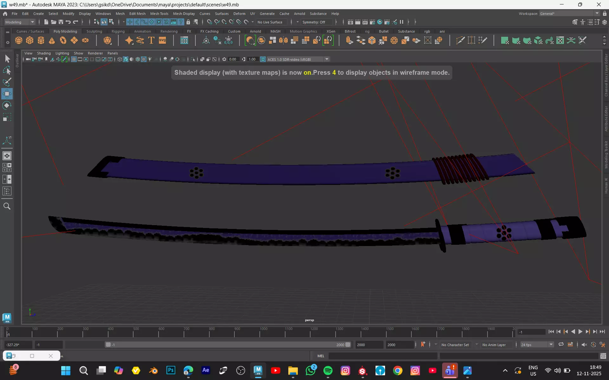Create a polygon cone from the shelf

click(x=52, y=41)
